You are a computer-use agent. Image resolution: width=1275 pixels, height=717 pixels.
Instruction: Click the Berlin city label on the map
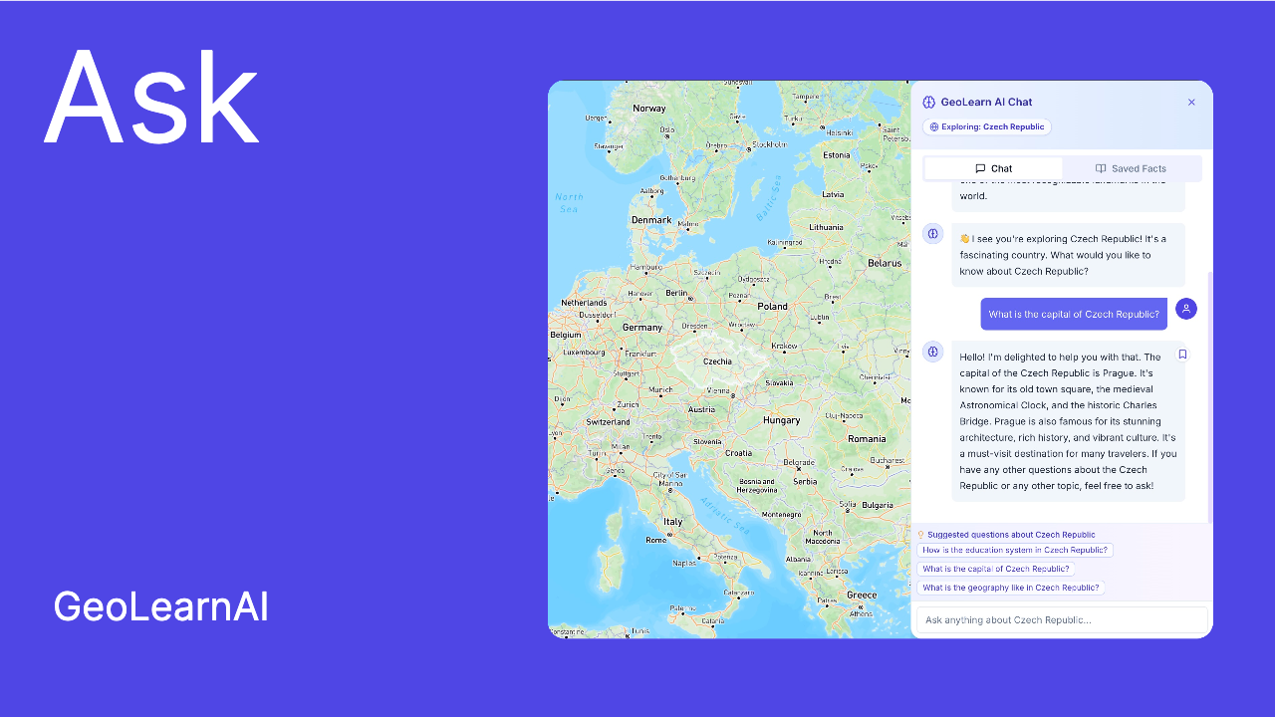676,294
